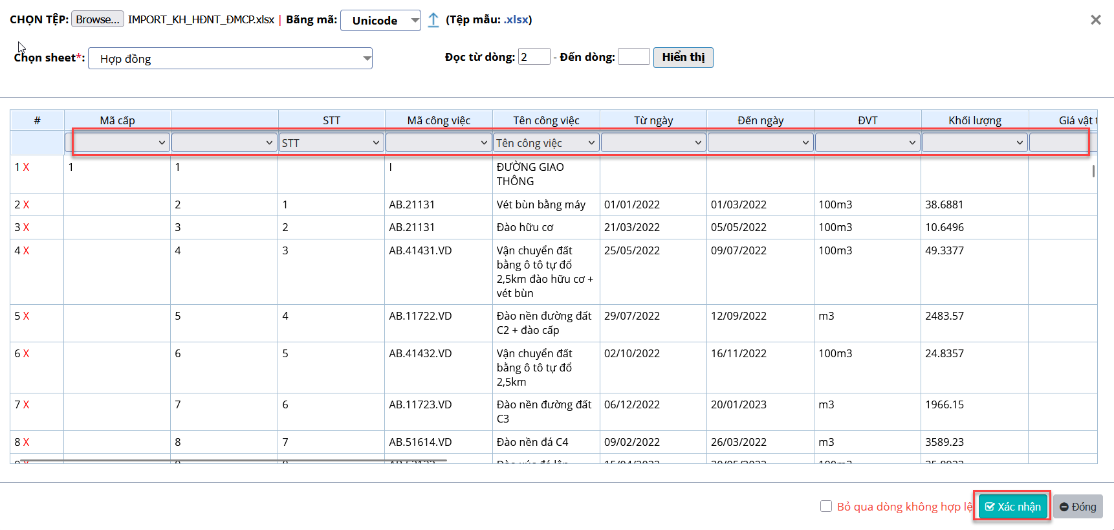Select date cell '16/11/2022'
This screenshot has width=1114, height=530.
[760, 368]
